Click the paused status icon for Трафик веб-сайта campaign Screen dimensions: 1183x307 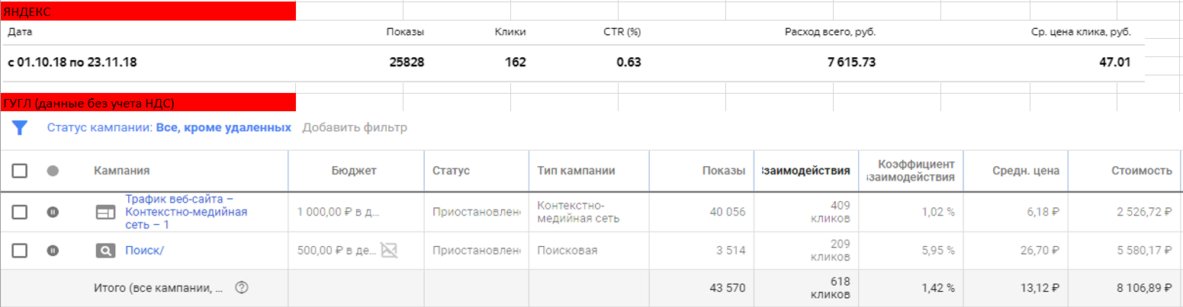pos(53,212)
